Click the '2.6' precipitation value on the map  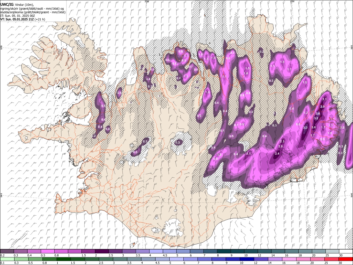click(314, 127)
